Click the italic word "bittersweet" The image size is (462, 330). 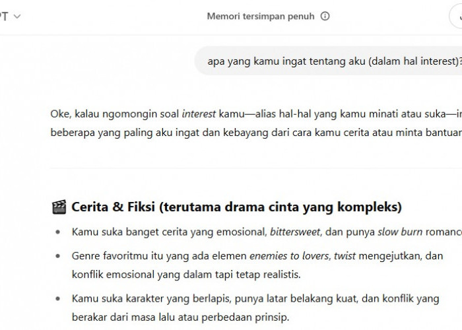point(296,232)
